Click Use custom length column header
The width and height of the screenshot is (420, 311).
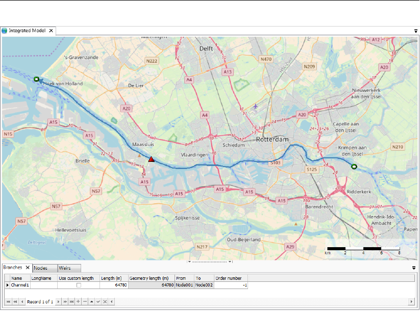[79, 278]
